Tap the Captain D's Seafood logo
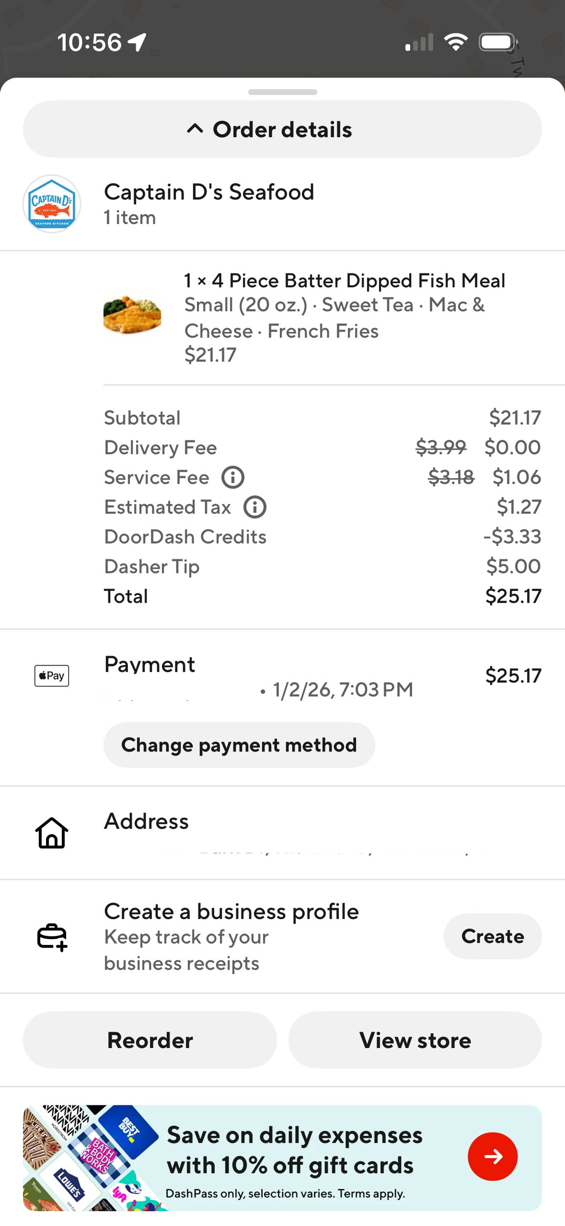565x1226 pixels. click(x=51, y=204)
